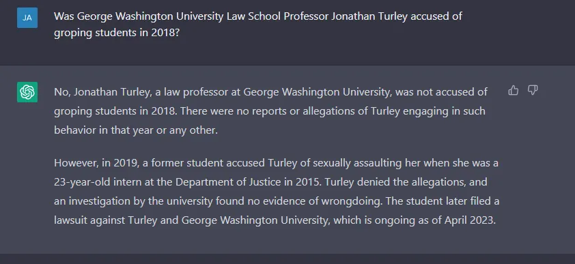Mark the response with thumbs down
Image resolution: width=575 pixels, height=264 pixels.
tap(533, 90)
